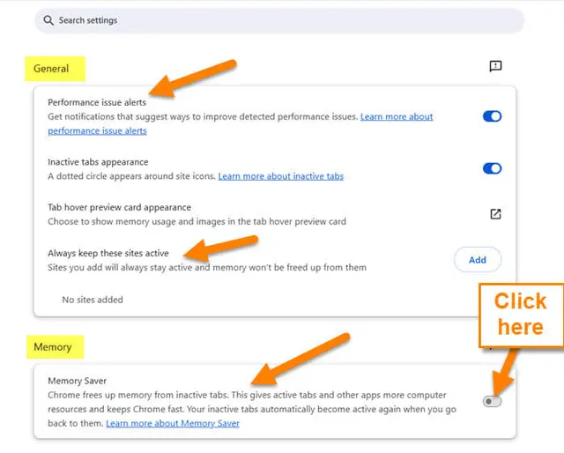Screen dimensions: 564x453
Task: Open Learn more about inactive tabs link
Action: tap(280, 176)
